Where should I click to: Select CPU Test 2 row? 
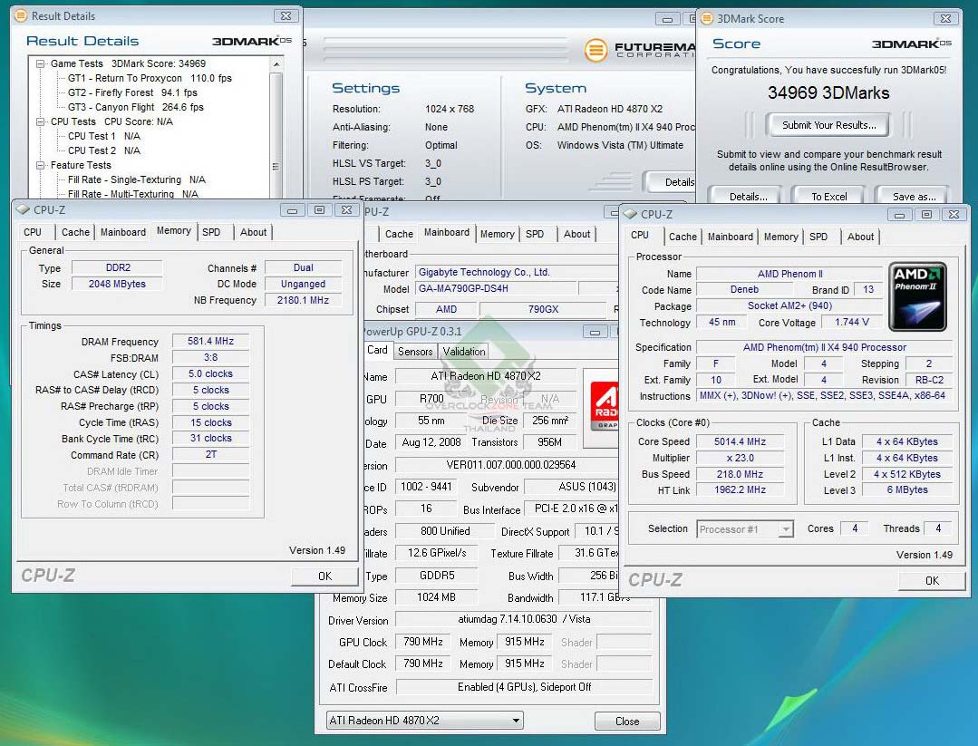[103, 150]
